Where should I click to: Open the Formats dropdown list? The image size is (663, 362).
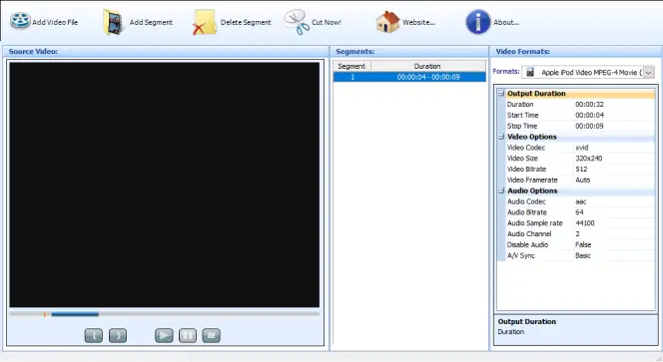[x=649, y=73]
